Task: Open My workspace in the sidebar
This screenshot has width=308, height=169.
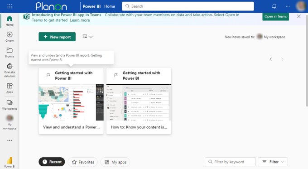Action: [10, 122]
